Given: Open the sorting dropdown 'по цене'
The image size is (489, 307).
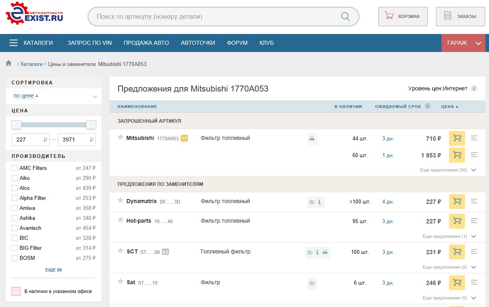Looking at the screenshot, I should pos(54,96).
